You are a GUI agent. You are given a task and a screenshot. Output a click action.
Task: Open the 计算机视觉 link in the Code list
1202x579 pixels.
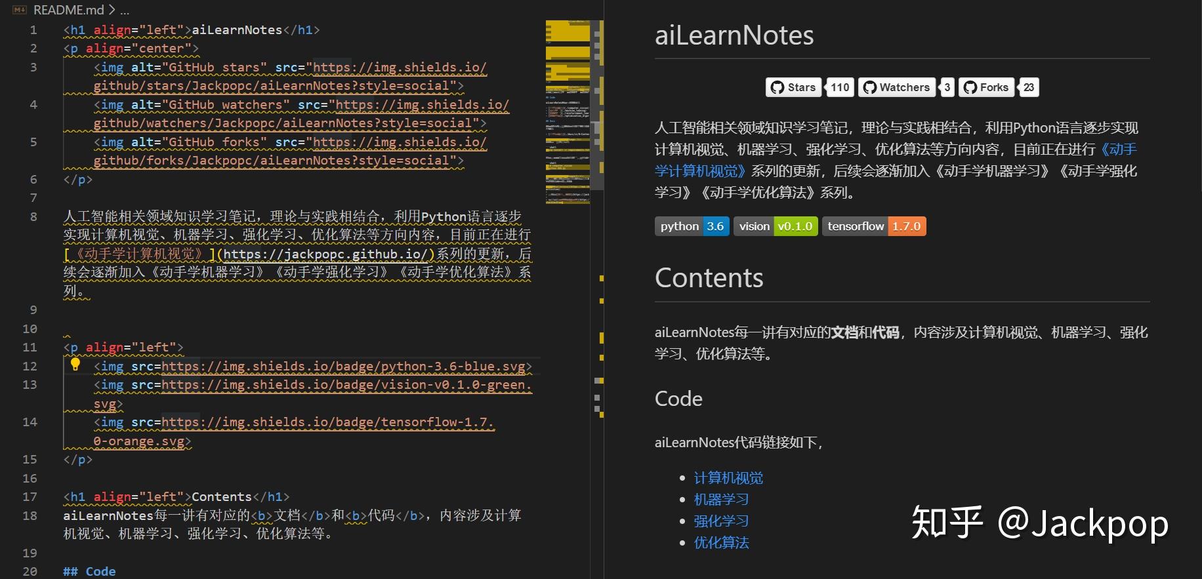(x=728, y=478)
